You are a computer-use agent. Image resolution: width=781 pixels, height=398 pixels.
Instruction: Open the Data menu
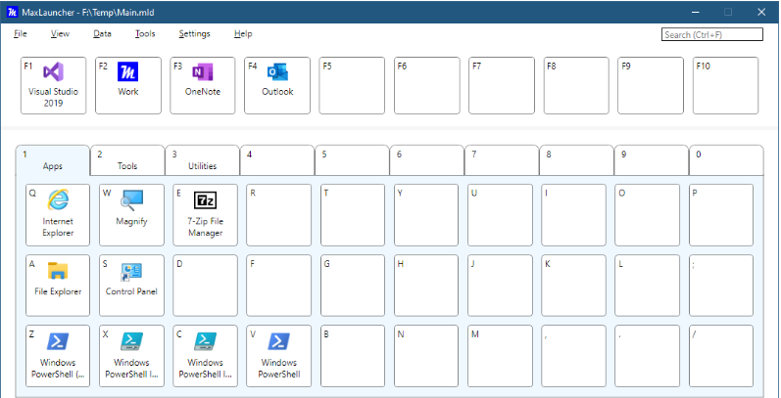(102, 34)
